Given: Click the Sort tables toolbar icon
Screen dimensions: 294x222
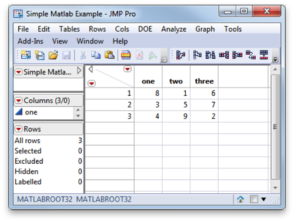Looking at the screenshot, I should tap(211, 55).
